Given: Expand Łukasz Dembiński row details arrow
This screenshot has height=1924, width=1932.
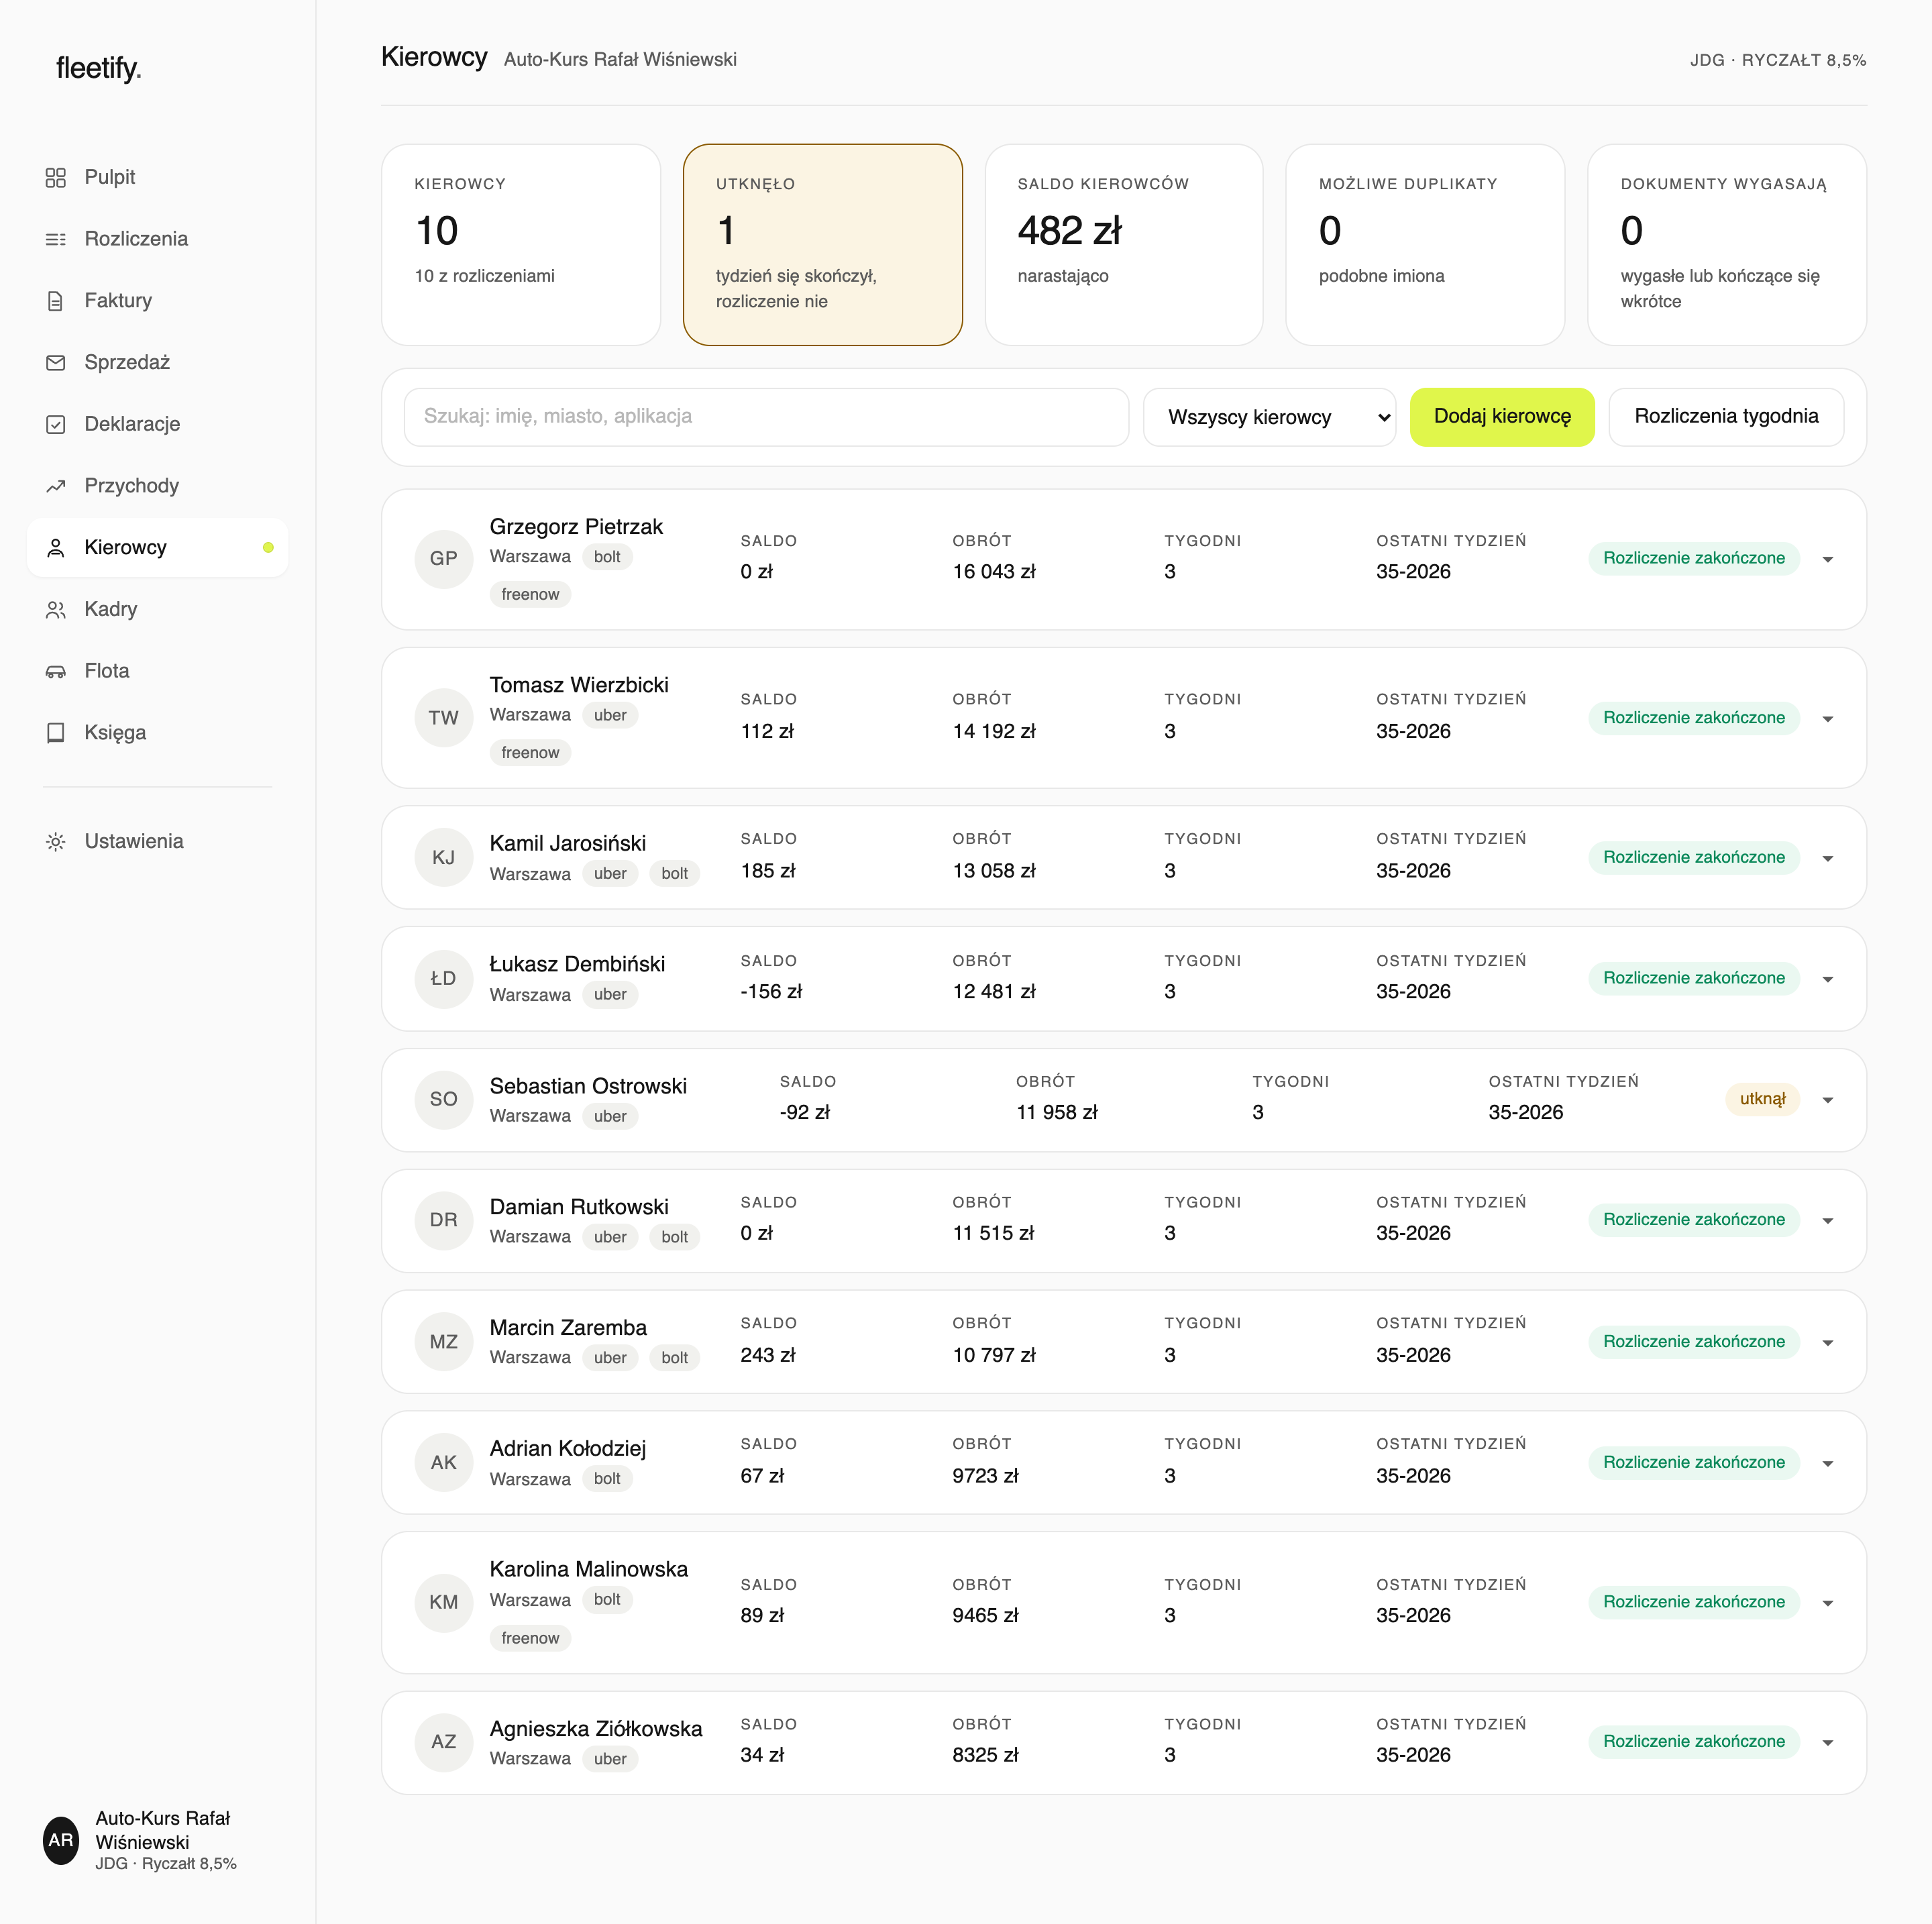Looking at the screenshot, I should pos(1827,979).
